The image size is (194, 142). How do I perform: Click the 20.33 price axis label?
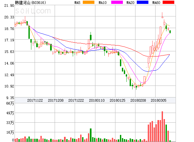click(x=9, y=17)
